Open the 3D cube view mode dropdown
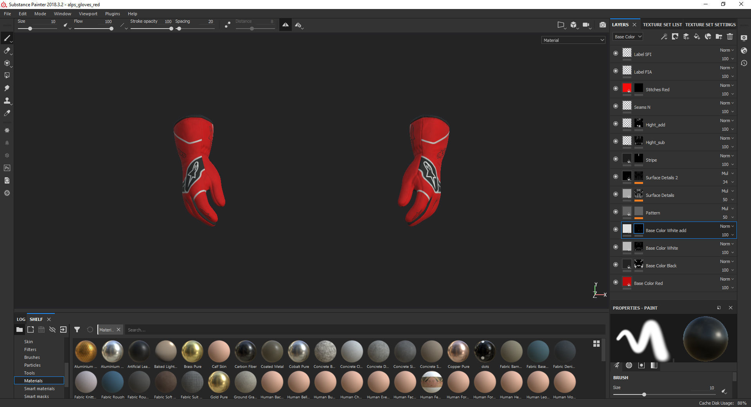 point(574,25)
